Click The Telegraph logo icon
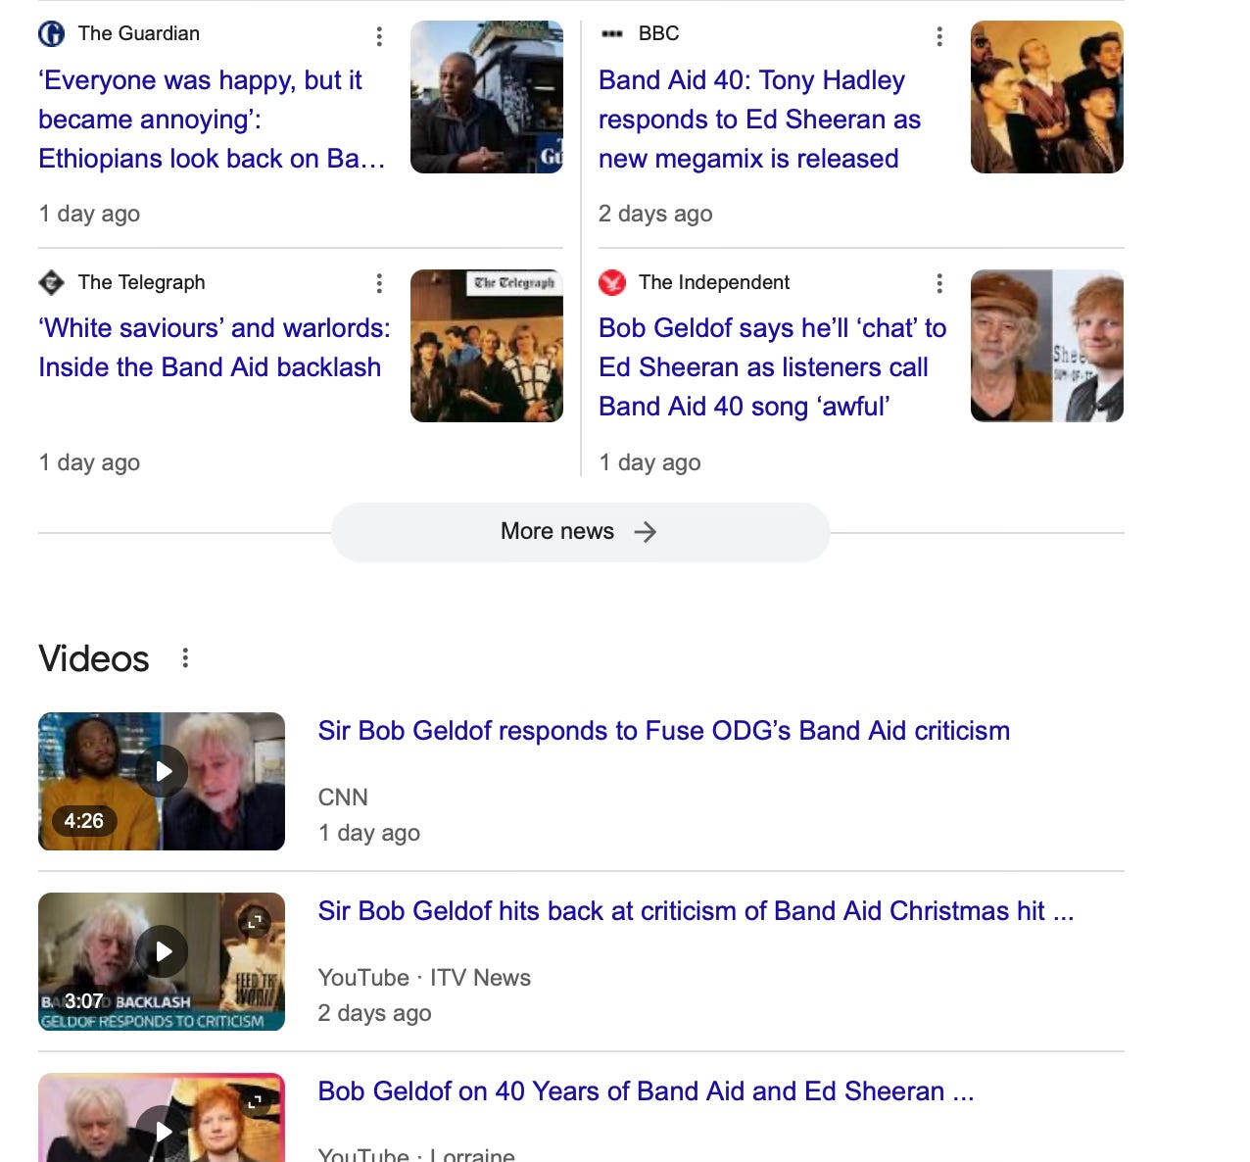This screenshot has width=1250, height=1162. coord(51,282)
